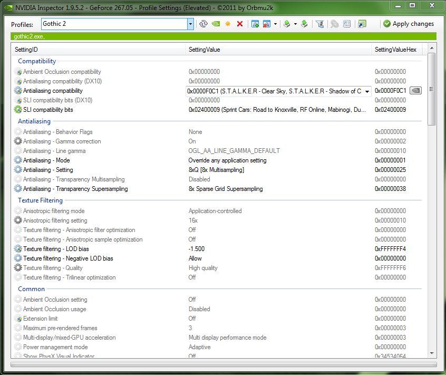446x375 pixels.
Task: Click gear icon for Texture filtering - Quality
Action: point(18,268)
